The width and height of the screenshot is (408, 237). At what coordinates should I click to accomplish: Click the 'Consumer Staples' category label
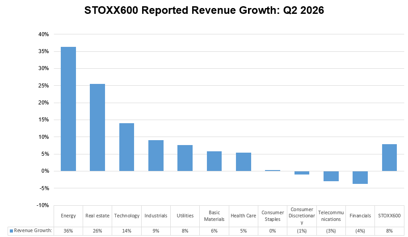pos(273,216)
